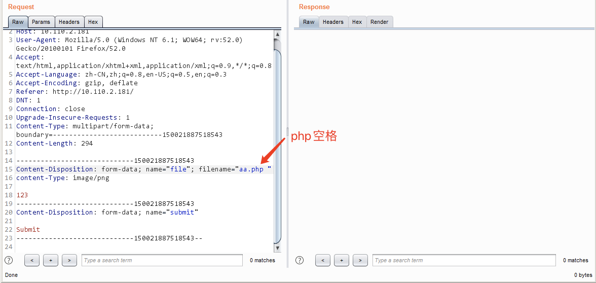Screen dimensions: 596x283
Task: Open the Request panel help icon
Action: [8, 260]
